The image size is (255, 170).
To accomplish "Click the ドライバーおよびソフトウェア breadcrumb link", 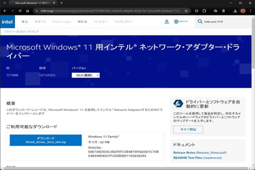I will pyautogui.click(x=21, y=31).
